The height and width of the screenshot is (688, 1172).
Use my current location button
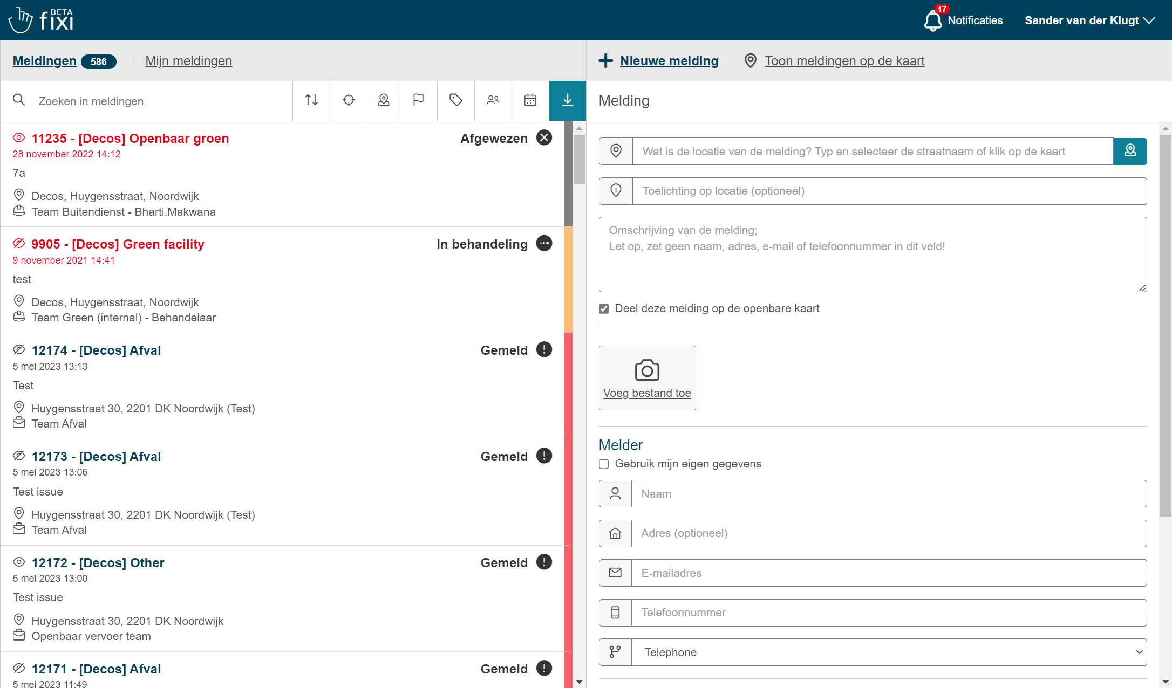click(1130, 151)
